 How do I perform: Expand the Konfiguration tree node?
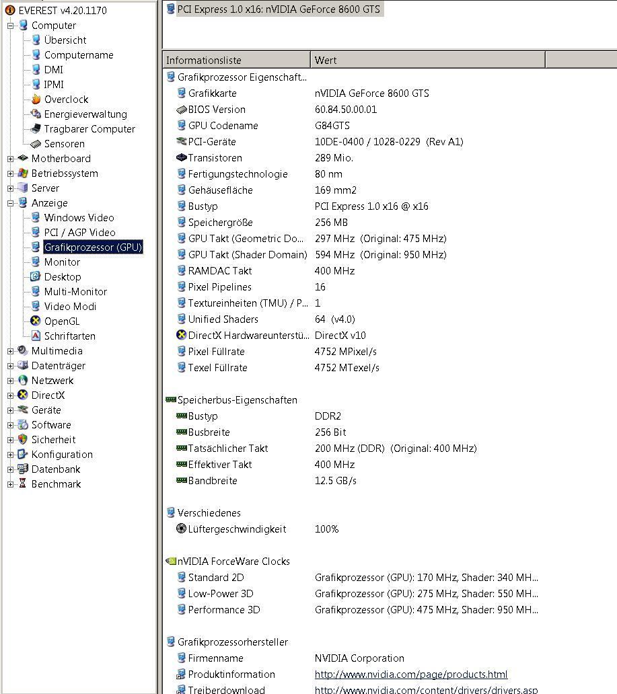[x=11, y=455]
